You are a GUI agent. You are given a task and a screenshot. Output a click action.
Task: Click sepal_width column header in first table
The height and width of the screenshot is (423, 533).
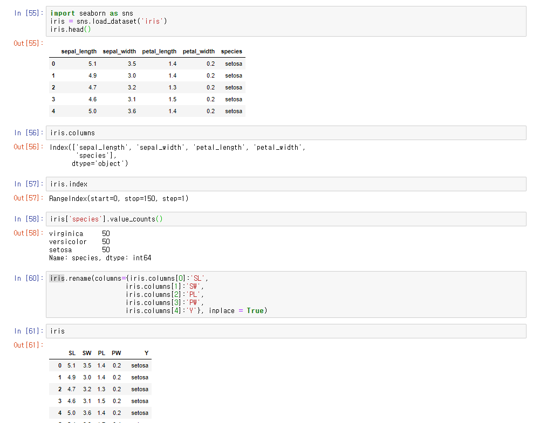click(x=119, y=51)
